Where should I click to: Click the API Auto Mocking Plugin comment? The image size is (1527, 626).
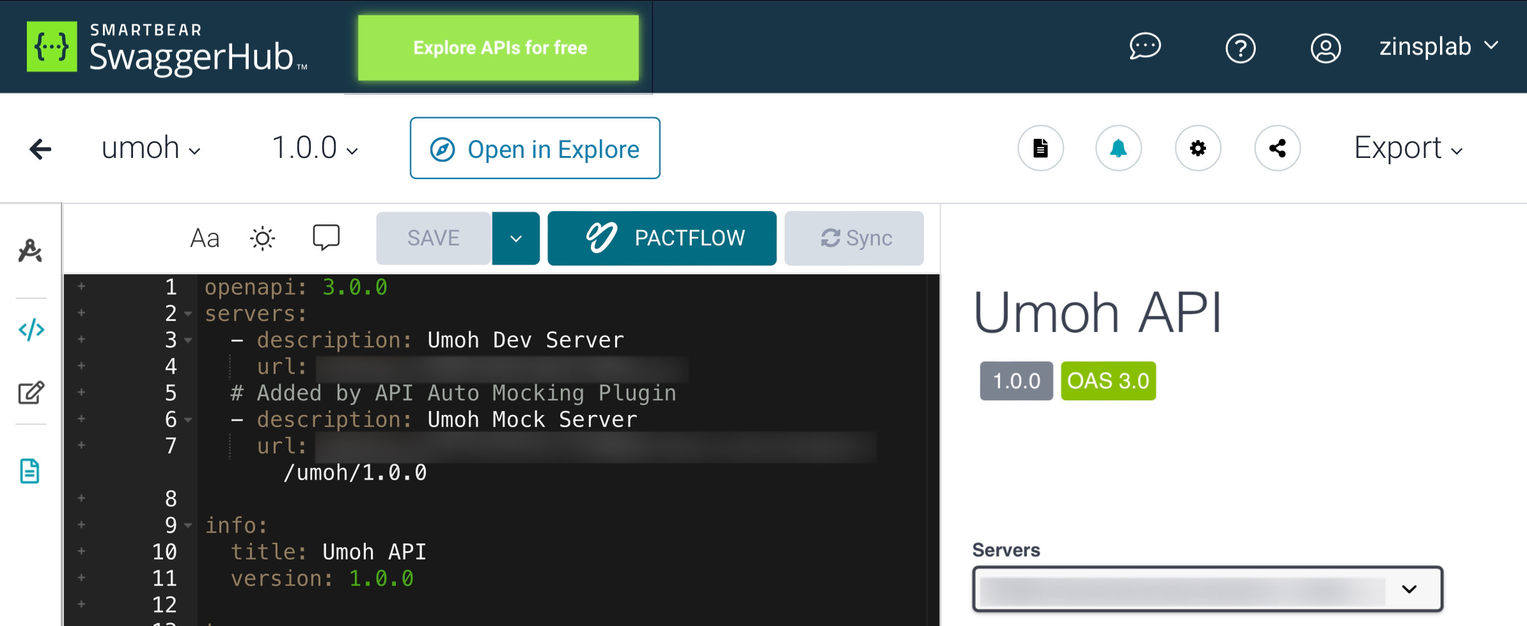pos(453,393)
